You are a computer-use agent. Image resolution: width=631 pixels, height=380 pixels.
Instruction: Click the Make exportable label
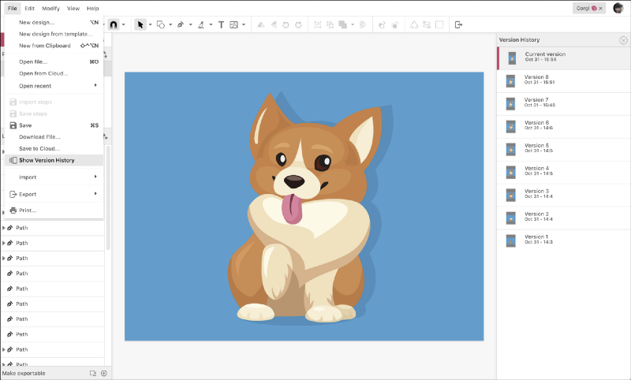tap(24, 373)
